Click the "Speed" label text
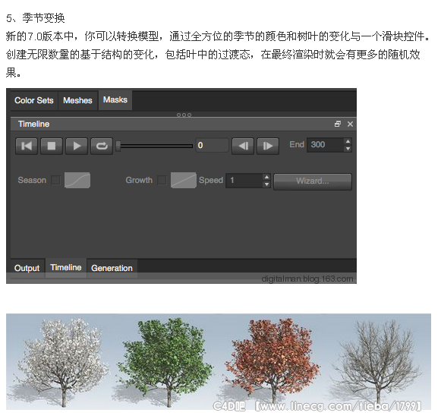This screenshot has width=441, height=419. (x=211, y=180)
